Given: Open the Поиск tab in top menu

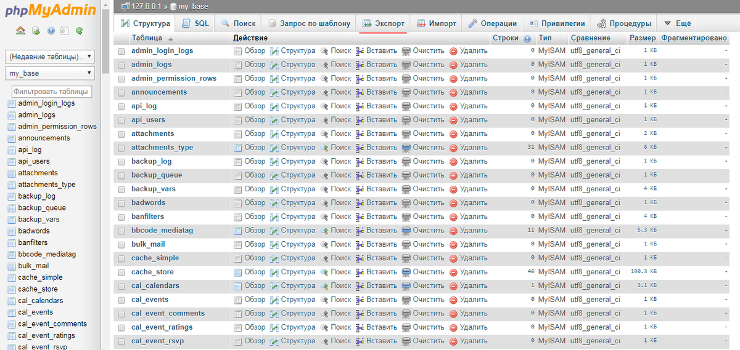Looking at the screenshot, I should click(237, 23).
